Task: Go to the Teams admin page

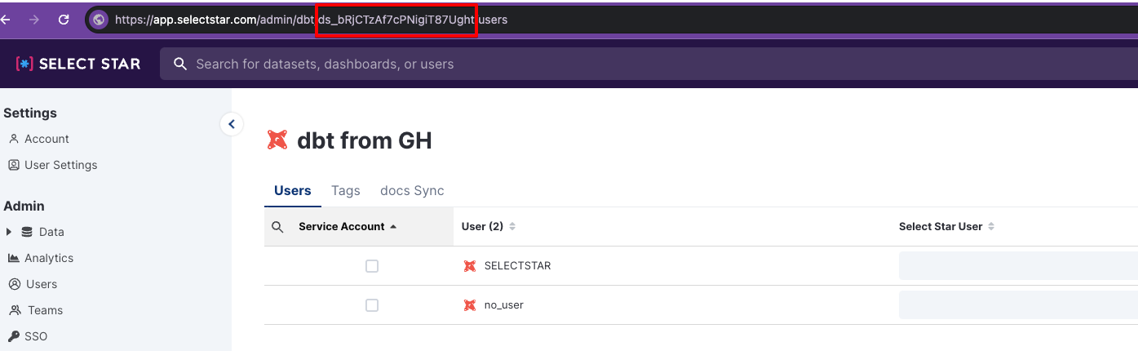Action: pyautogui.click(x=45, y=310)
